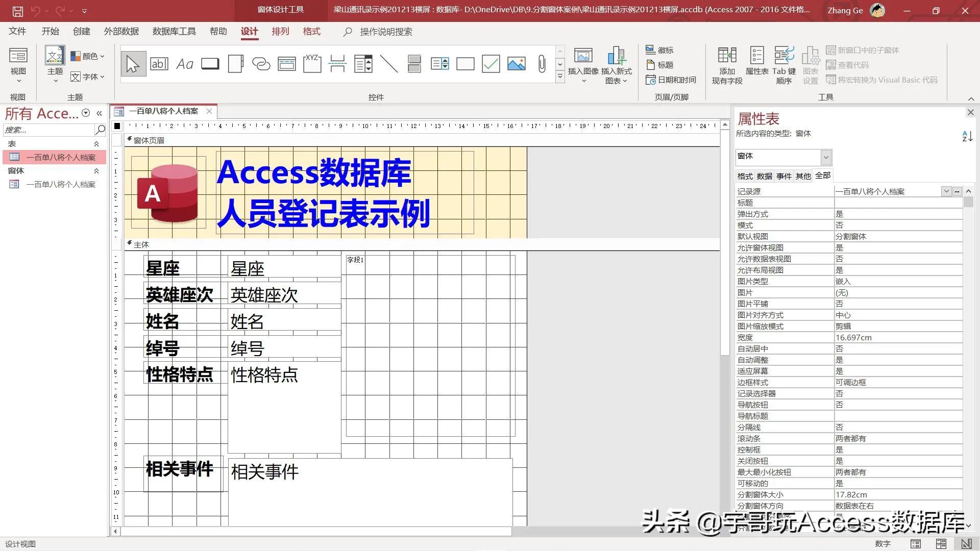Toggle the 属性表 pane

756,65
